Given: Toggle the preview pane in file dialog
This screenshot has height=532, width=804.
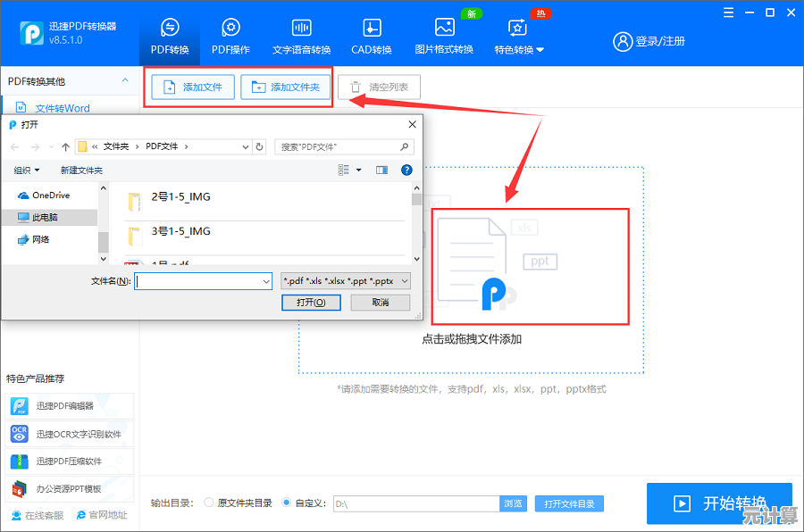Looking at the screenshot, I should (x=381, y=170).
